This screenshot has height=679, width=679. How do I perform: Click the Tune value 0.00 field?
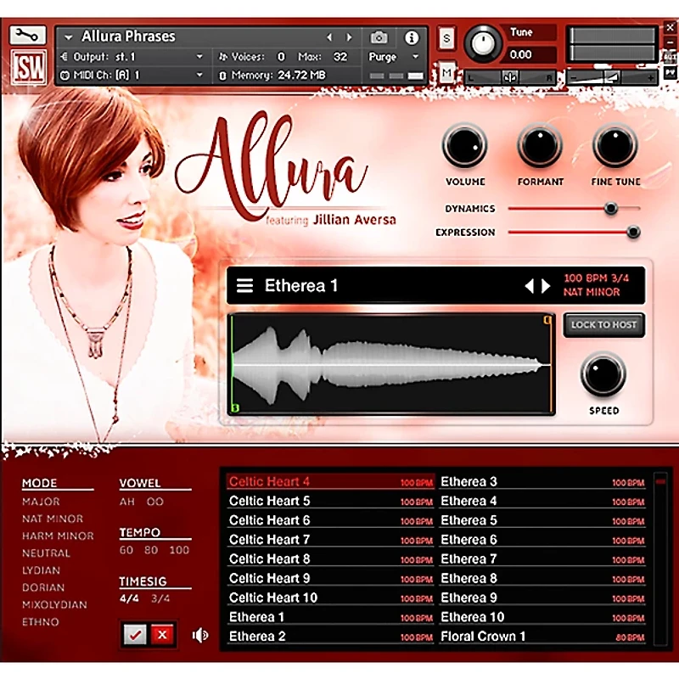532,55
